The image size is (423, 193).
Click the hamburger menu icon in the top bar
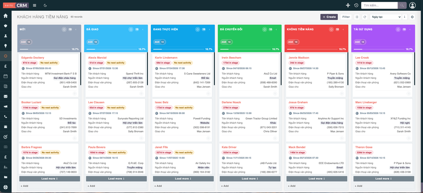(x=35, y=5)
